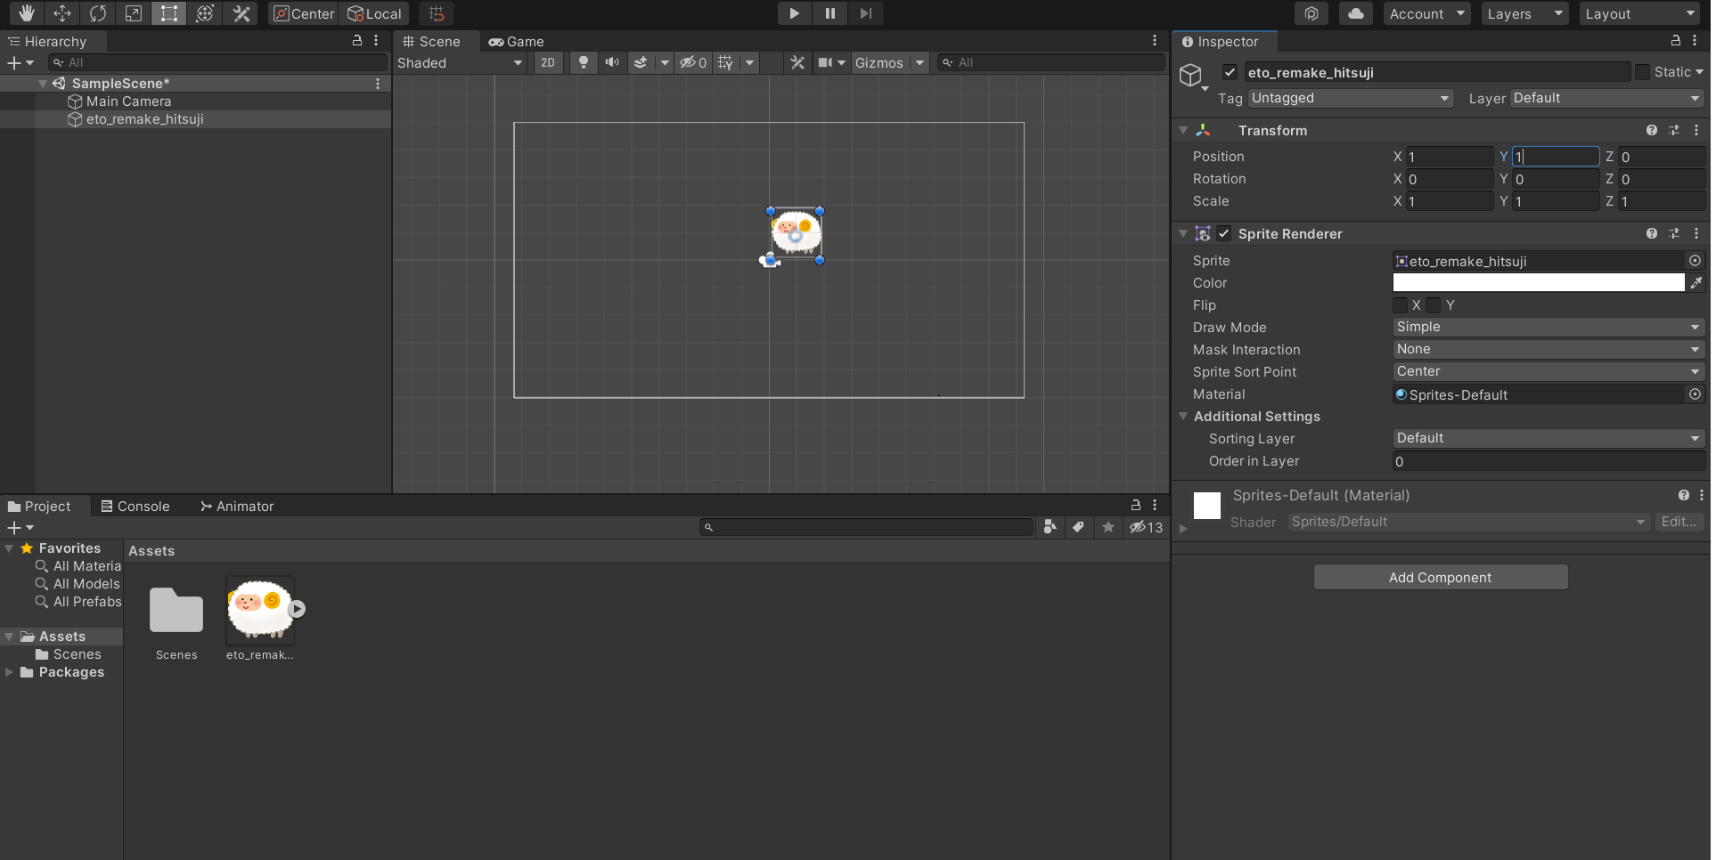Toggle scene audio speaker icon
This screenshot has width=1716, height=860.
click(612, 62)
